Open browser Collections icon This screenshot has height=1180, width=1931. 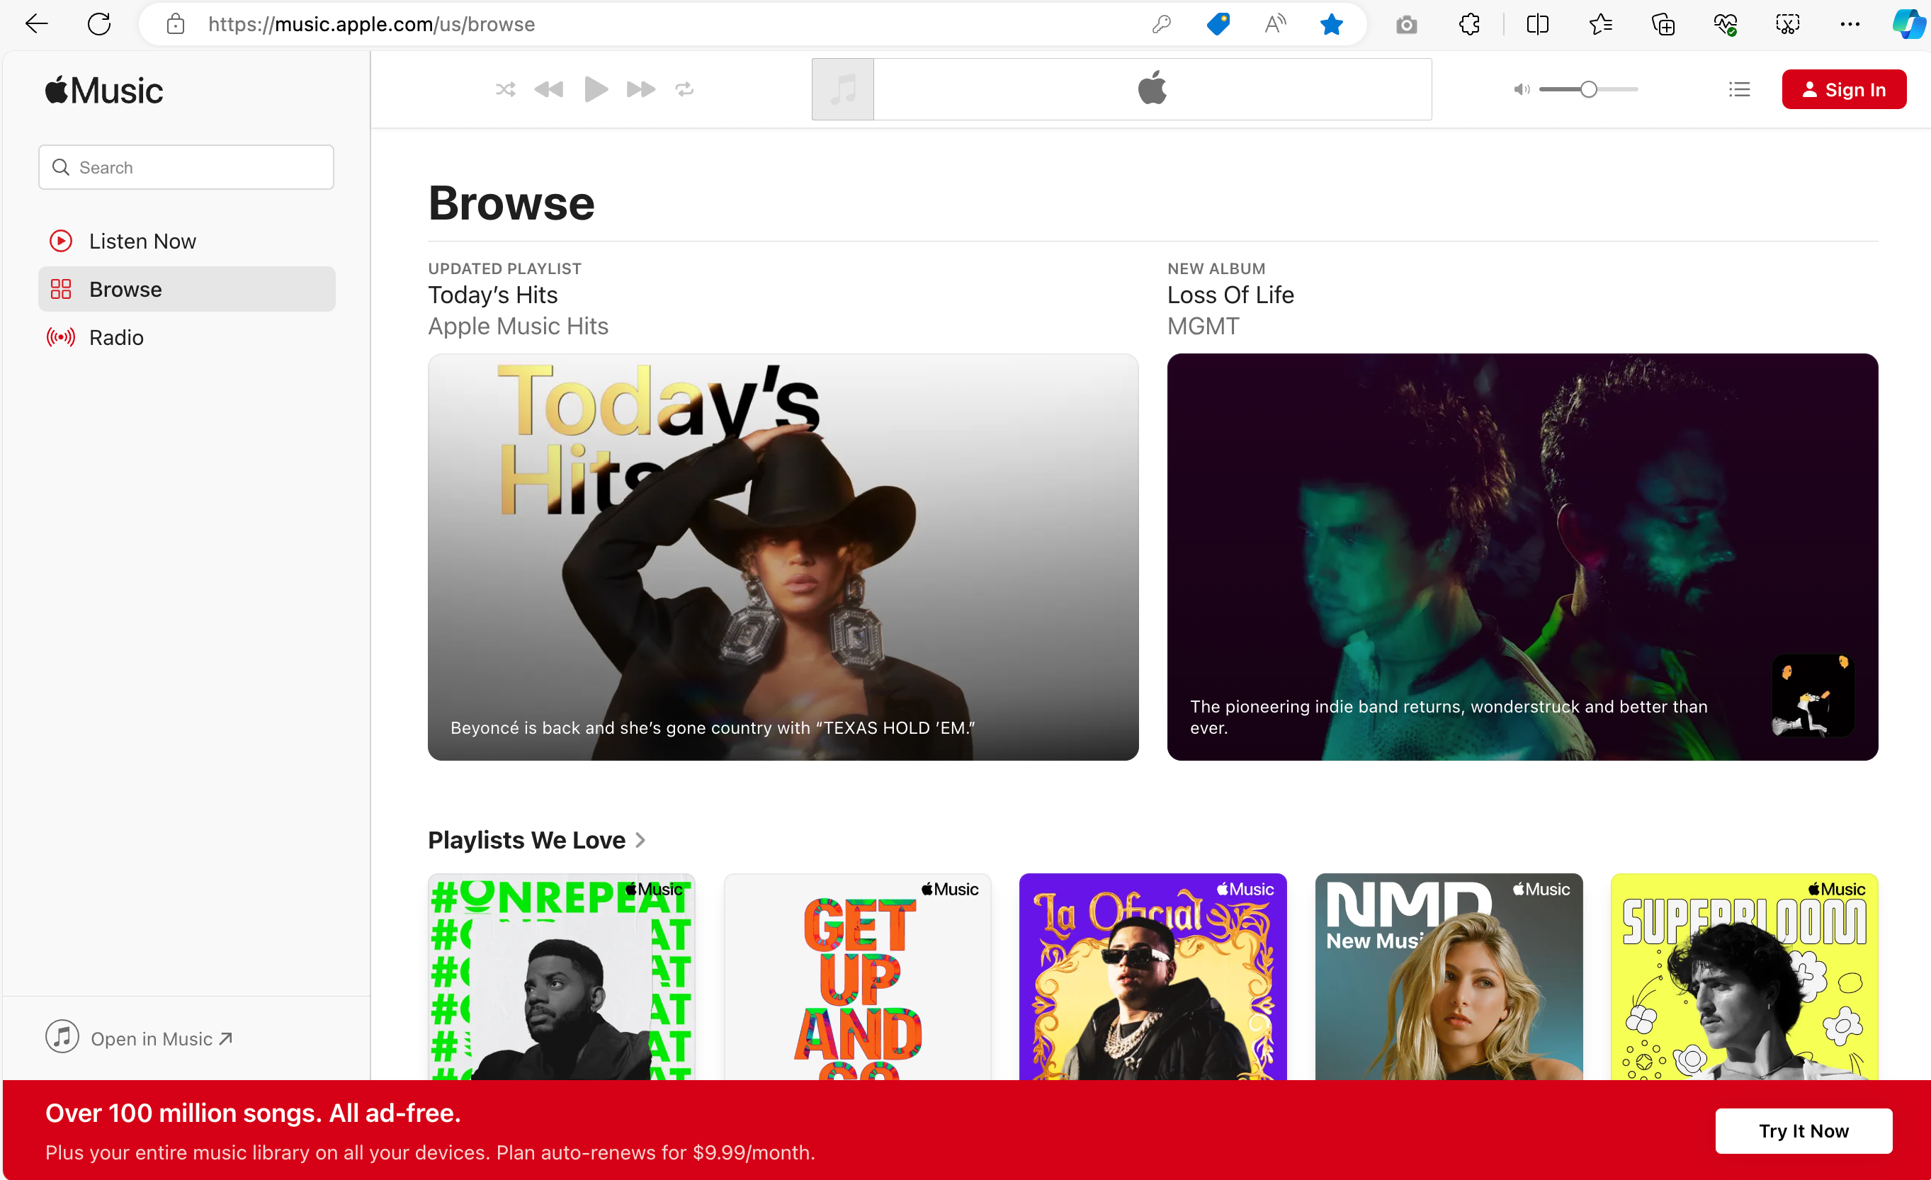(1663, 24)
